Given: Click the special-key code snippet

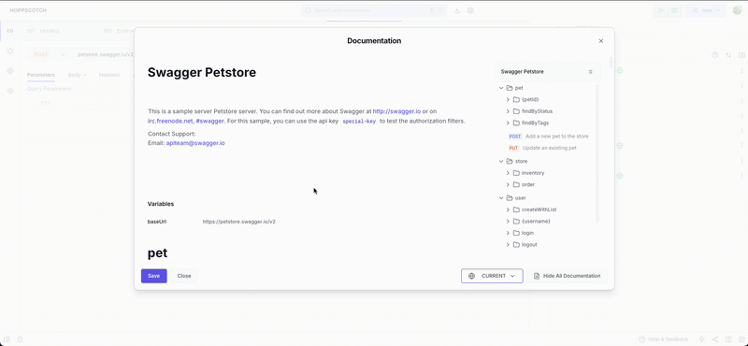Looking at the screenshot, I should coord(359,122).
